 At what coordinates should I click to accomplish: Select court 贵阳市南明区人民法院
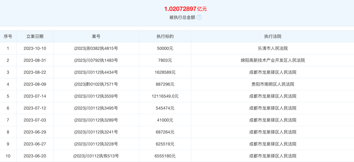(x=272, y=84)
